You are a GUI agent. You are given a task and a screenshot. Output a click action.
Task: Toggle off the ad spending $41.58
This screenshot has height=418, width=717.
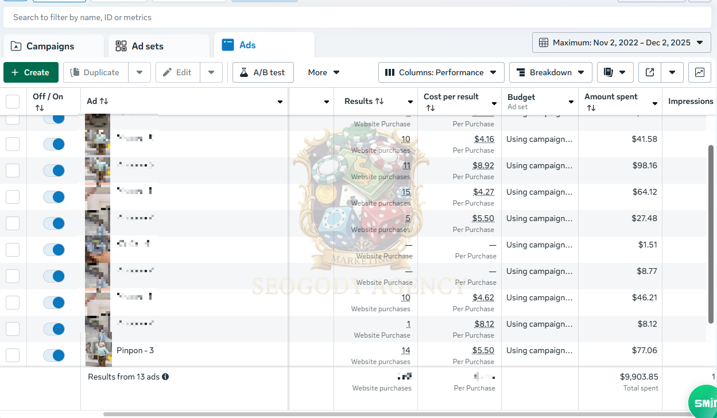click(54, 144)
